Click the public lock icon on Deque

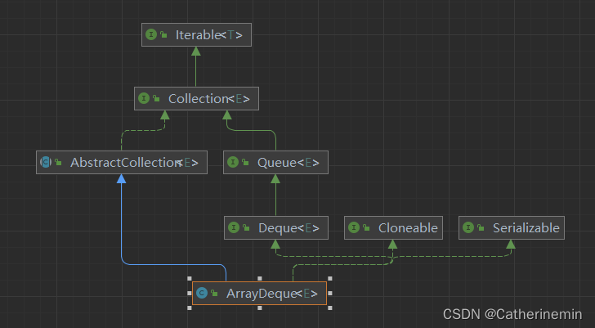pyautogui.click(x=246, y=227)
